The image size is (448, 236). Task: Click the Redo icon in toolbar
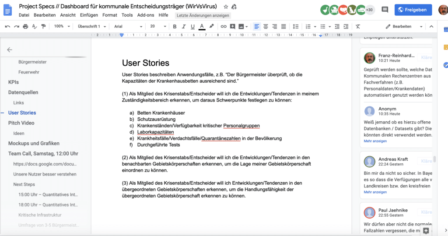17,27
